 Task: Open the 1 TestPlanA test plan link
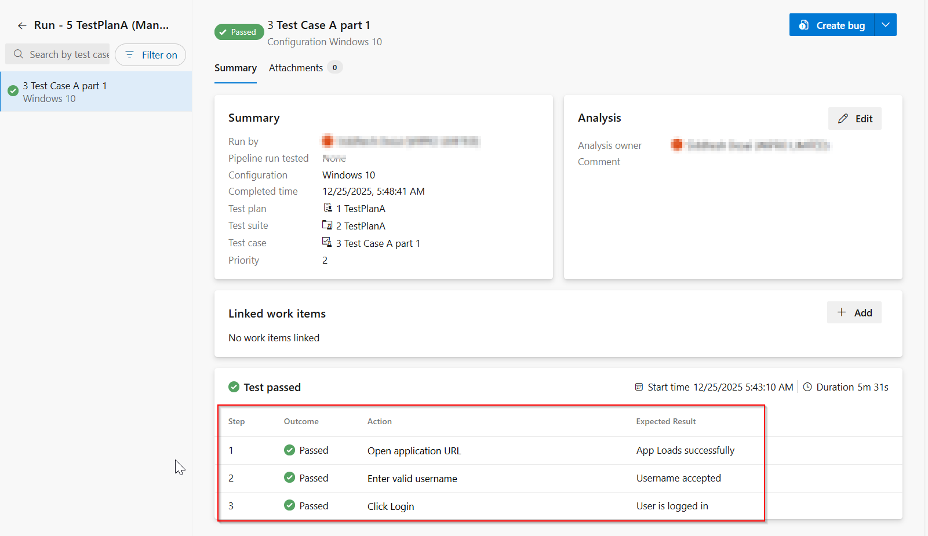(x=361, y=209)
